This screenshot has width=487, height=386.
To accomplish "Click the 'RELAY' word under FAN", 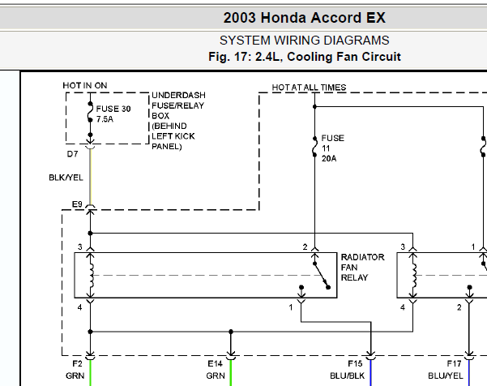I will (354, 277).
